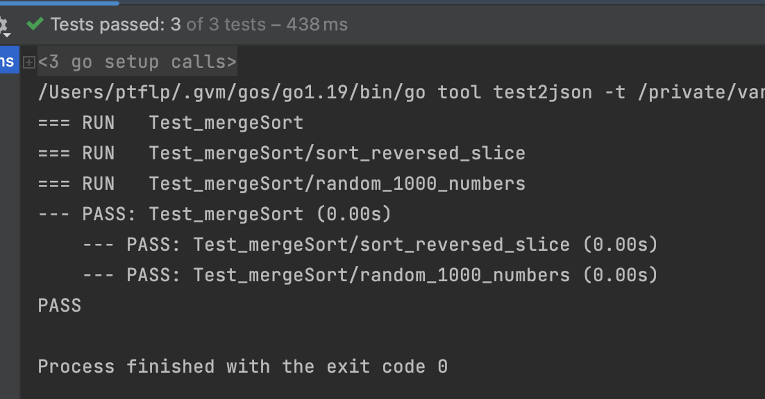Screen dimensions: 765x399
Task: Click the RUN sort_reversed_slice output line
Action: [x=281, y=154]
